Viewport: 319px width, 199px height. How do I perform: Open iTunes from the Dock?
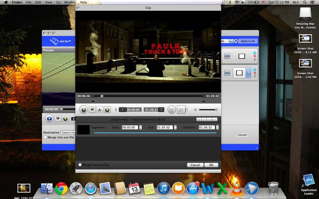164,189
